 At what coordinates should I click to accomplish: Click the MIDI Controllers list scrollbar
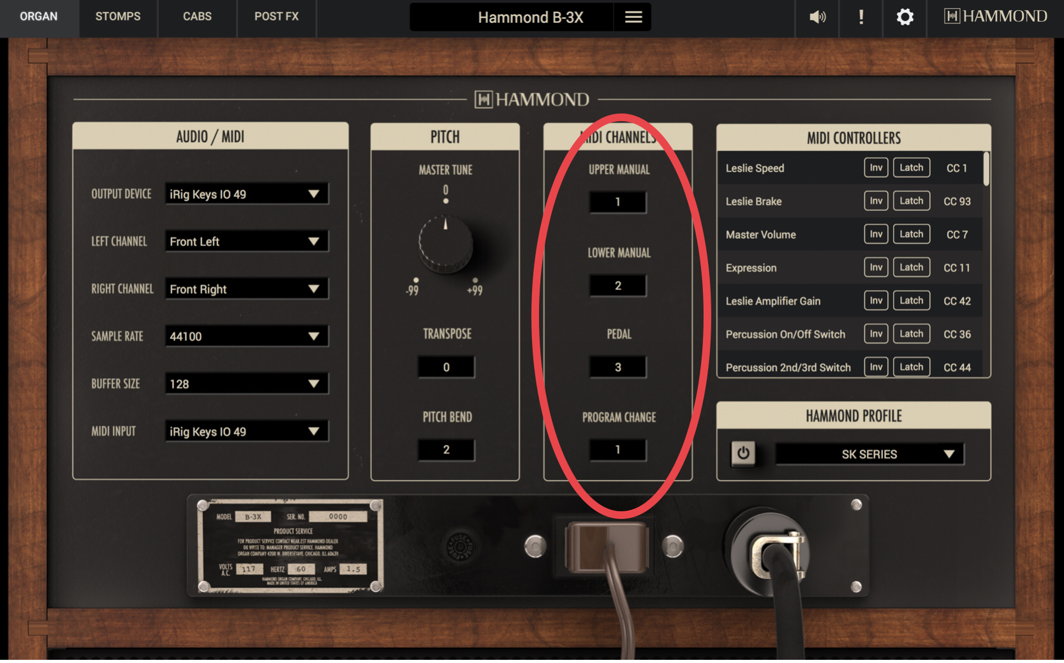click(986, 169)
